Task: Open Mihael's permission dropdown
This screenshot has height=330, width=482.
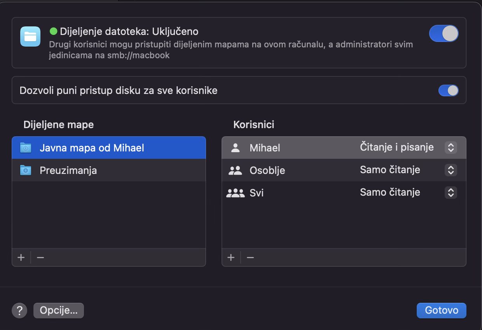Action: pos(451,148)
